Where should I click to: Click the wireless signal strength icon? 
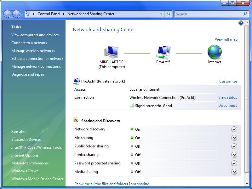point(132,106)
